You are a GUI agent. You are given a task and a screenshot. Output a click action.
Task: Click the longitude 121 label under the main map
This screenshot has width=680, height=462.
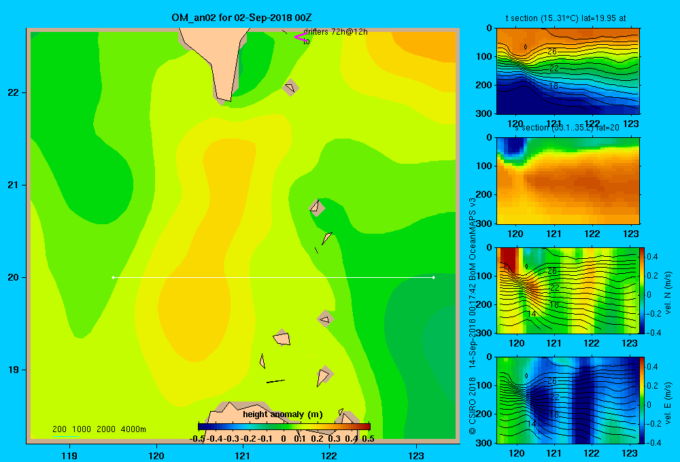click(243, 455)
